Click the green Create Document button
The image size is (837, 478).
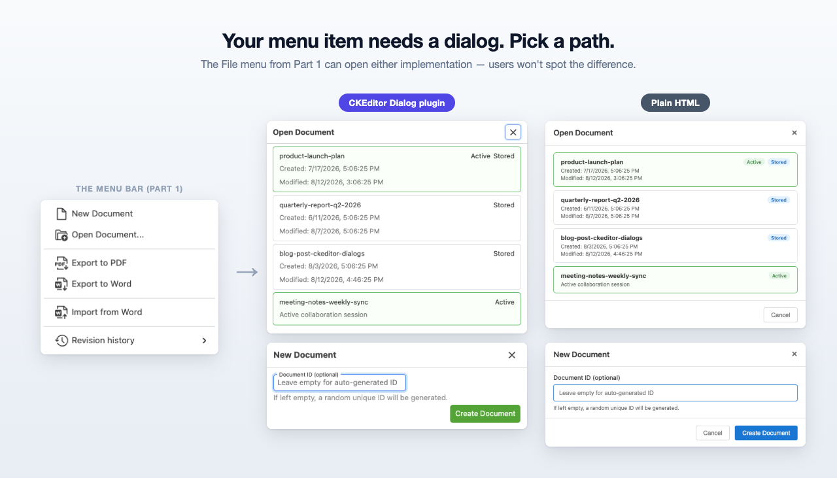(x=485, y=413)
